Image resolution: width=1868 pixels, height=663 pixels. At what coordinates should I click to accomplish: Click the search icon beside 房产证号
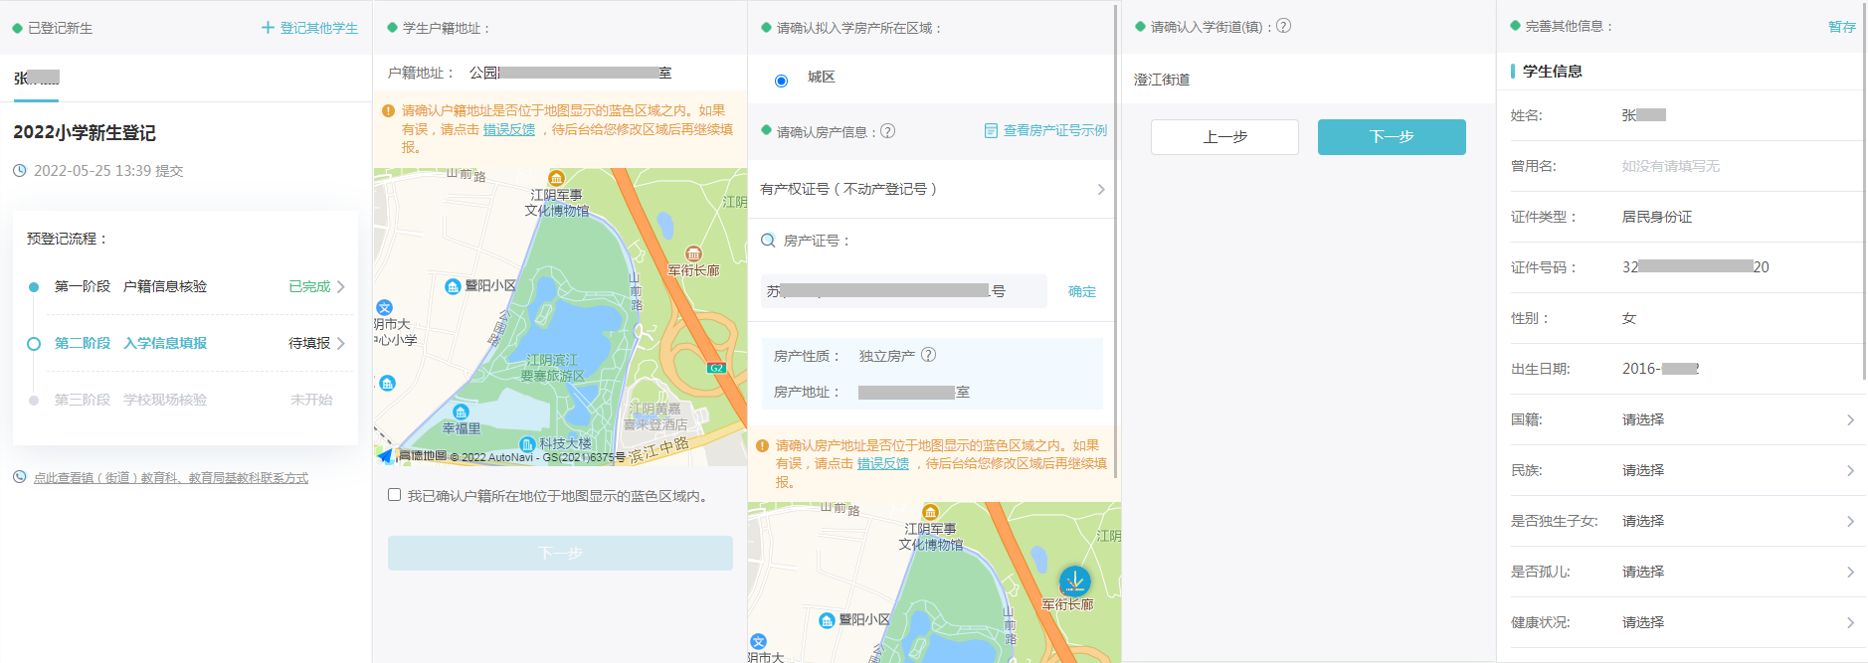[768, 241]
